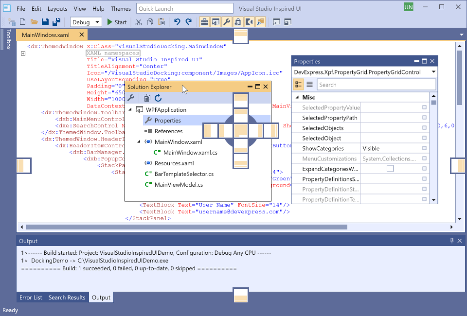Click the Output panel pin icon
Screen dimensions: 467x316
tap(452, 241)
